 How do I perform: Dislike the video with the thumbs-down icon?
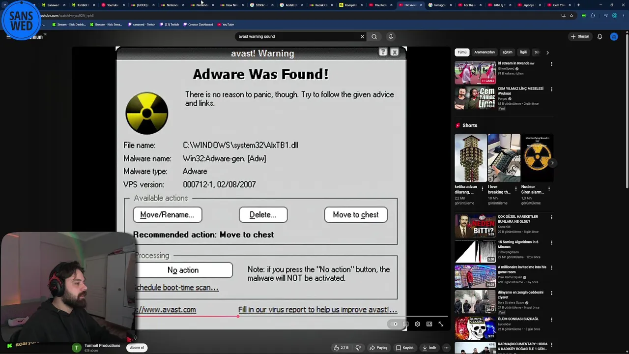(x=358, y=348)
